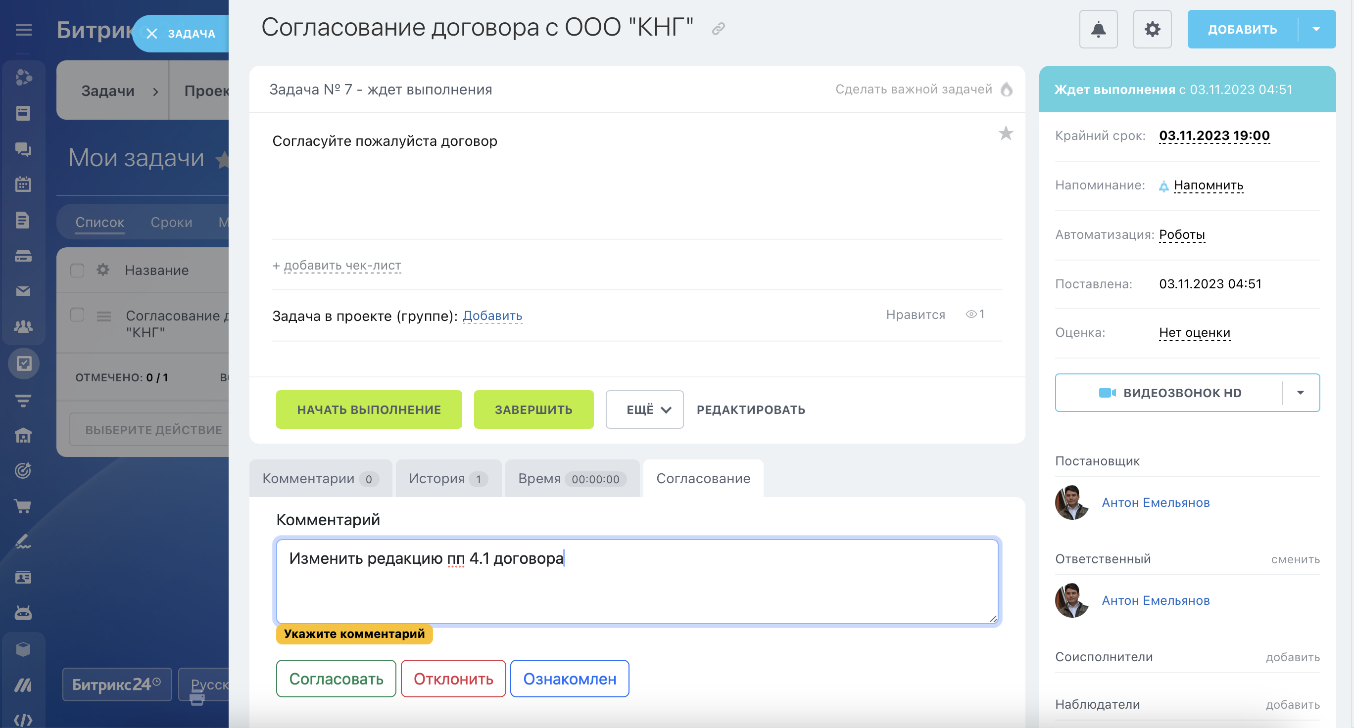Switch to the История tab
Image resolution: width=1354 pixels, height=728 pixels.
tap(448, 479)
